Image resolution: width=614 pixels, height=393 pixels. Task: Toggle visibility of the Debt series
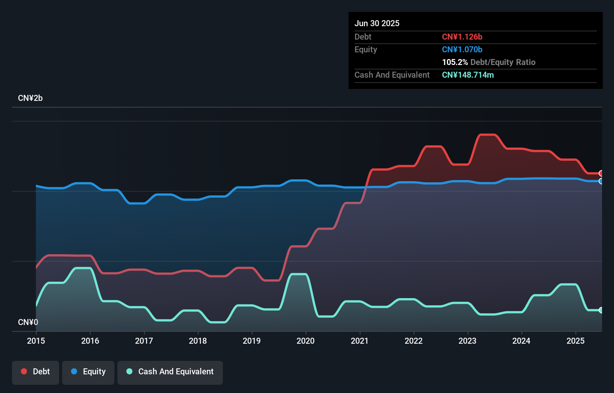point(36,372)
